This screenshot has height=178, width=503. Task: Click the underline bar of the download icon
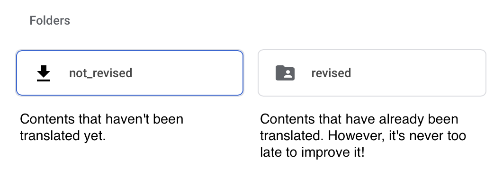[x=43, y=80]
